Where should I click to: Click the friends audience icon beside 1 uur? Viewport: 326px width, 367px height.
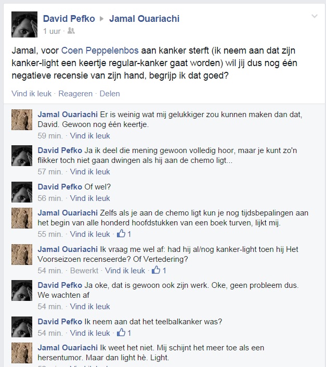[71, 31]
